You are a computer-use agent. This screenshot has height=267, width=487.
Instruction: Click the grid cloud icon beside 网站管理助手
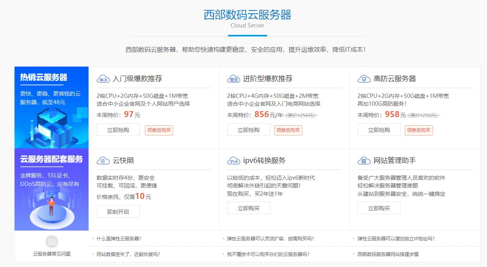tap(364, 161)
